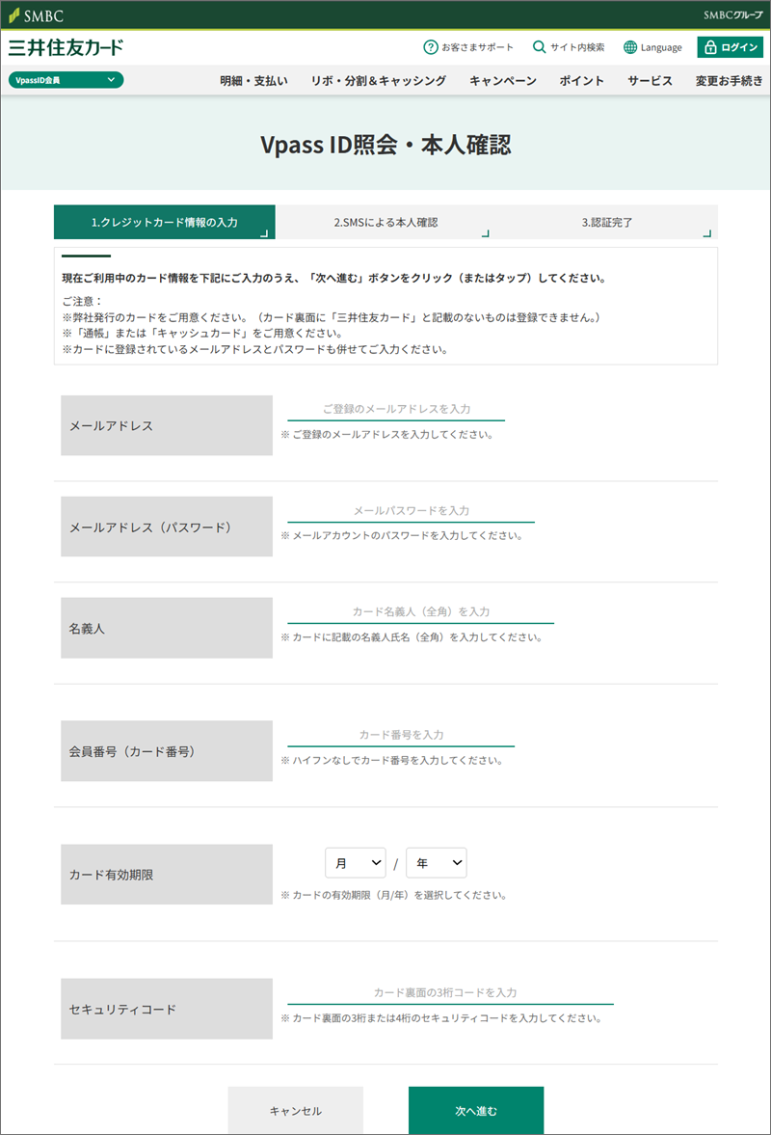Focus the セキュリティコード input field

coord(451,993)
